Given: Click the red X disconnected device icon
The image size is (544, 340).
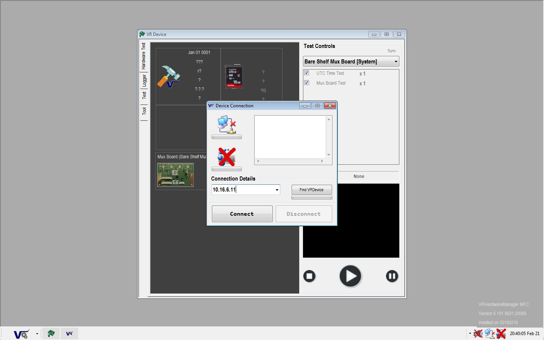Looking at the screenshot, I should pyautogui.click(x=226, y=156).
